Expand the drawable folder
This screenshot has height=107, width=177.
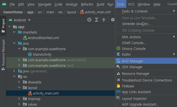pos(19,82)
